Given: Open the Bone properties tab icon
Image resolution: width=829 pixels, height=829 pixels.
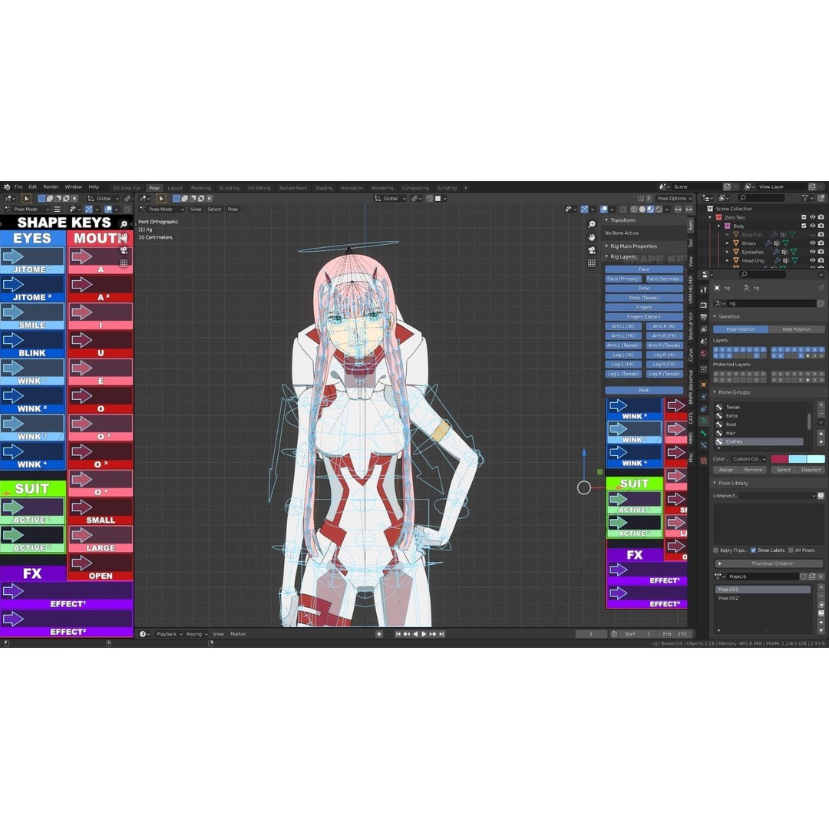Looking at the screenshot, I should [704, 434].
